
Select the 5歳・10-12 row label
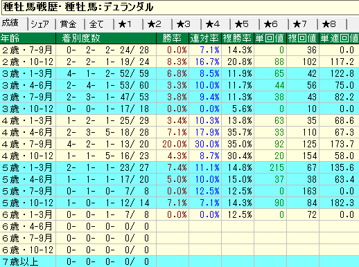click(28, 203)
